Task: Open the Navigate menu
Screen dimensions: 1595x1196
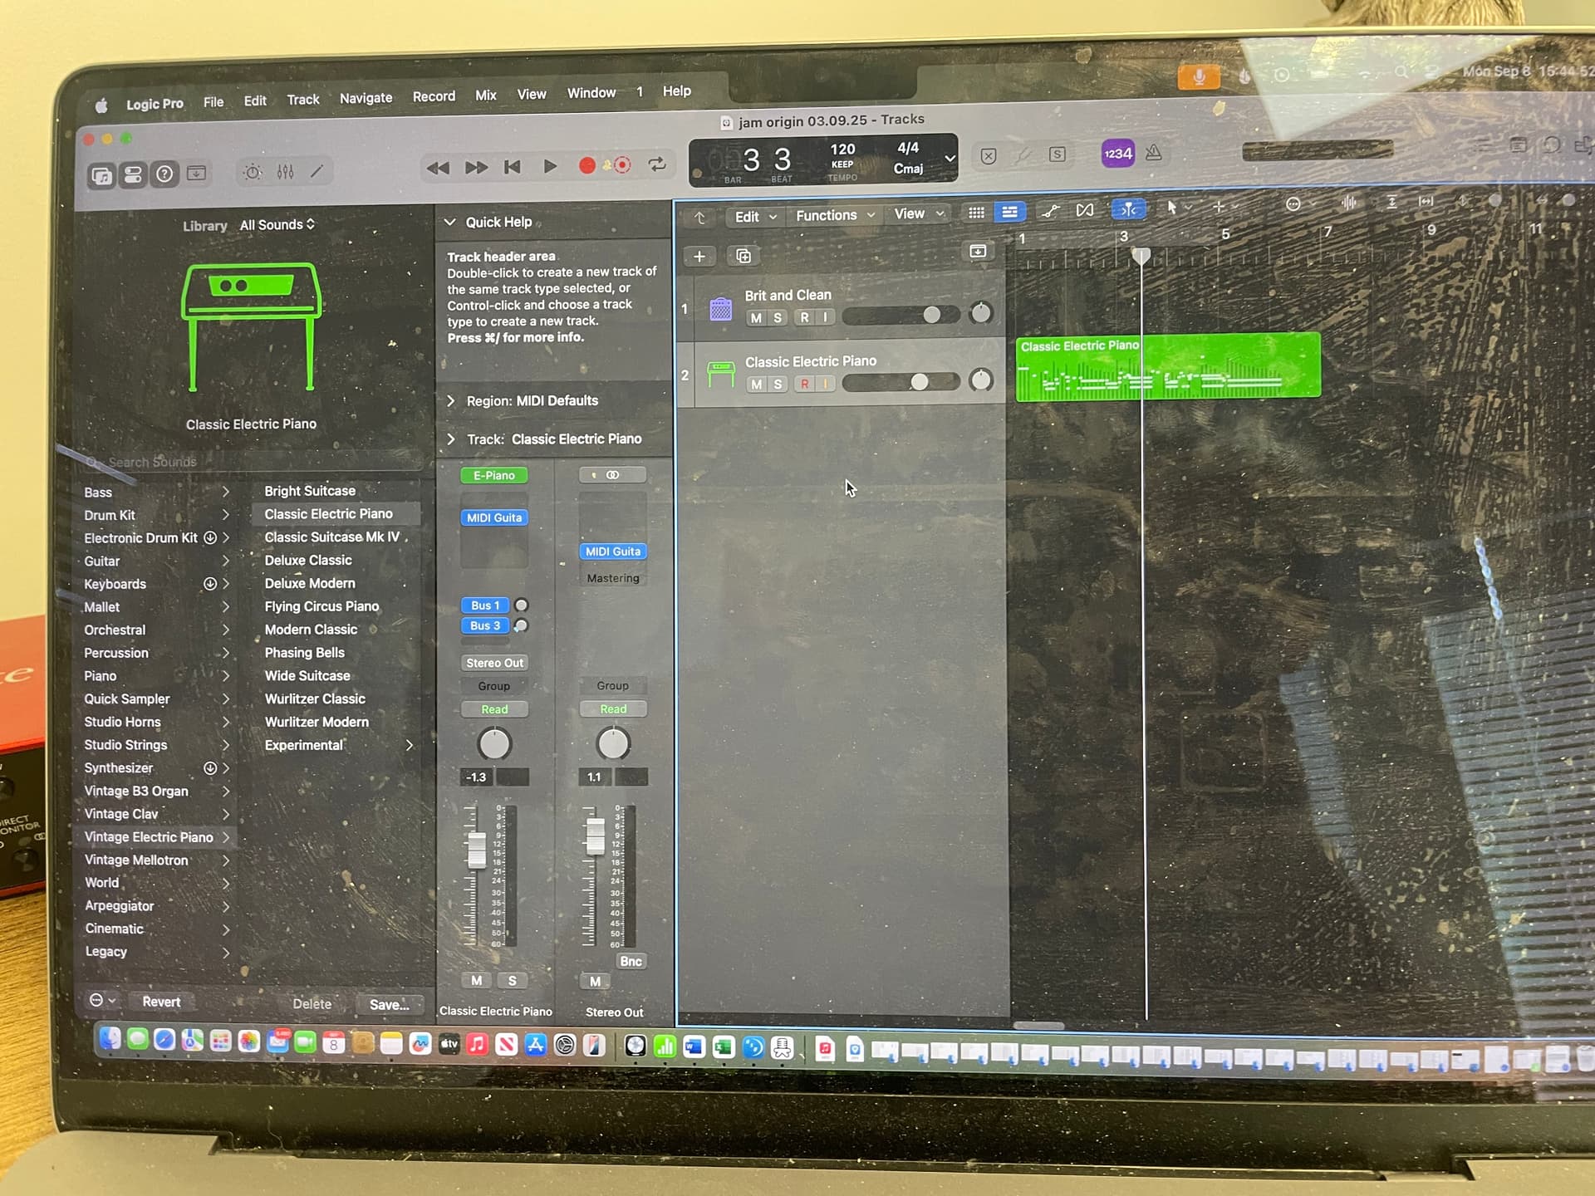Action: 366,98
